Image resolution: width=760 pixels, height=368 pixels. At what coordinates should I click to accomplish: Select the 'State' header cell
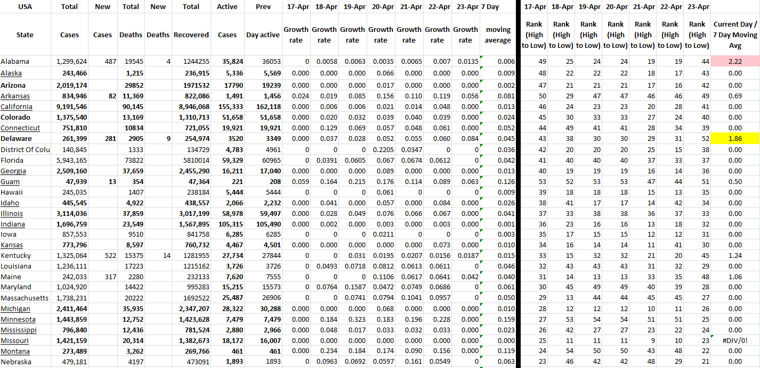coord(25,35)
